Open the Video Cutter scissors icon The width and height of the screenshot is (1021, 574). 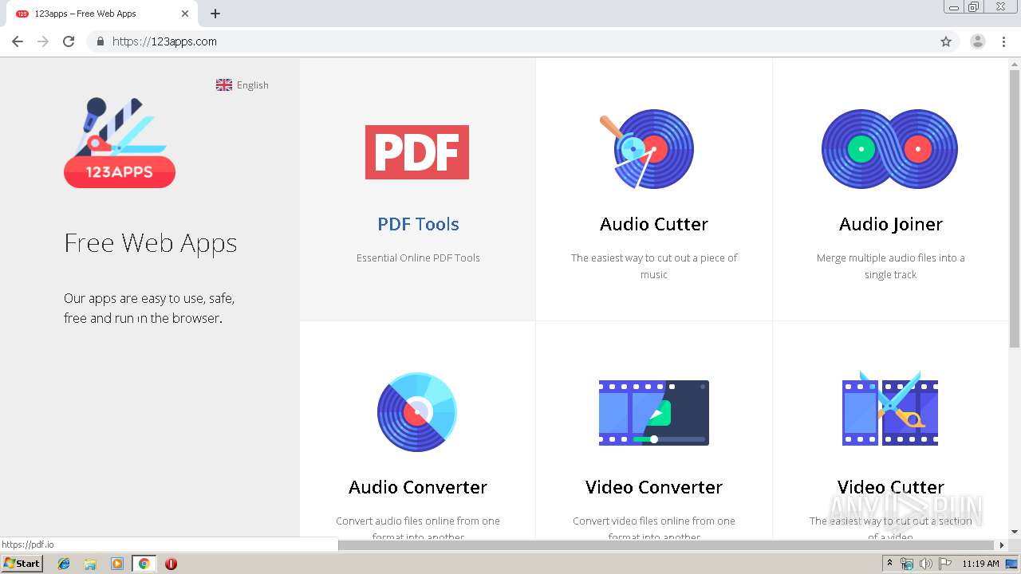[890, 410]
